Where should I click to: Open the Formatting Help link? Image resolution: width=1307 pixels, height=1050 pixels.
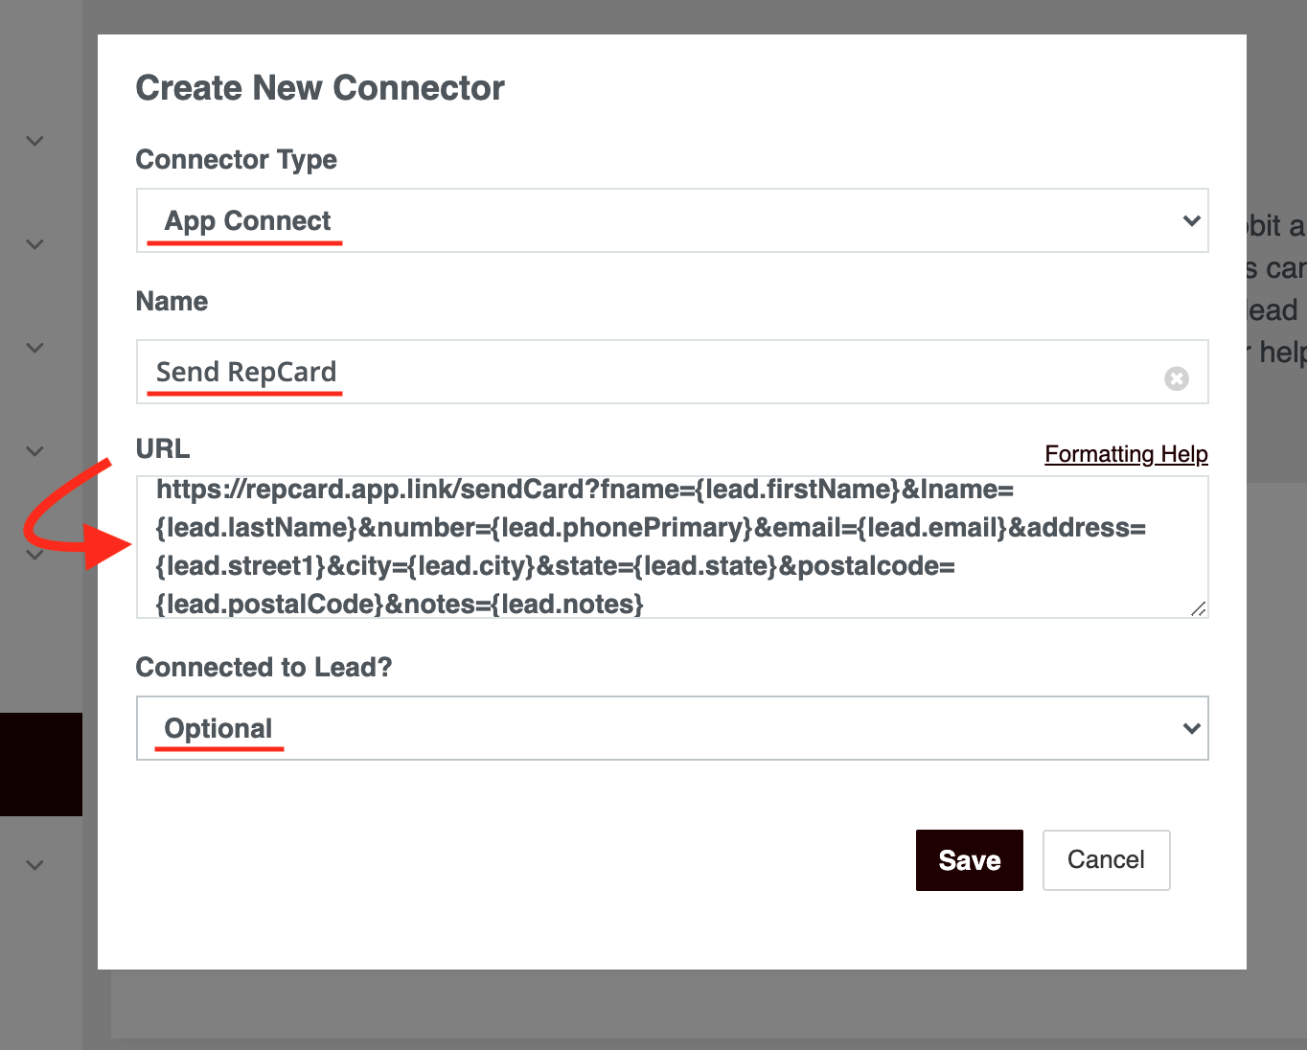click(1126, 454)
